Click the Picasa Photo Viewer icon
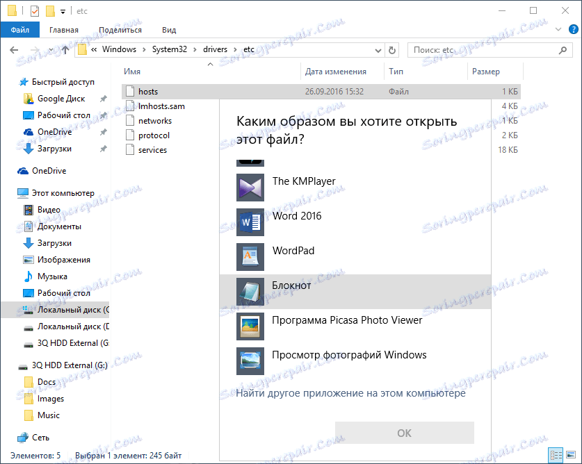Screen dimensions: 582x464 tap(250, 326)
